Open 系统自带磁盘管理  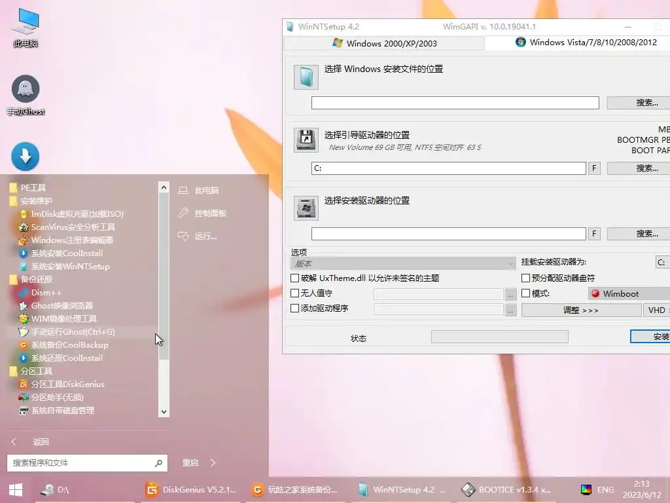(62, 411)
